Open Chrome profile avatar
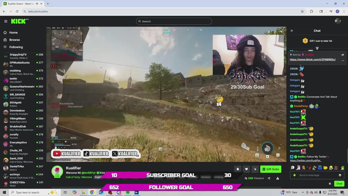Viewport: 348px width, 196px height. (337, 11)
